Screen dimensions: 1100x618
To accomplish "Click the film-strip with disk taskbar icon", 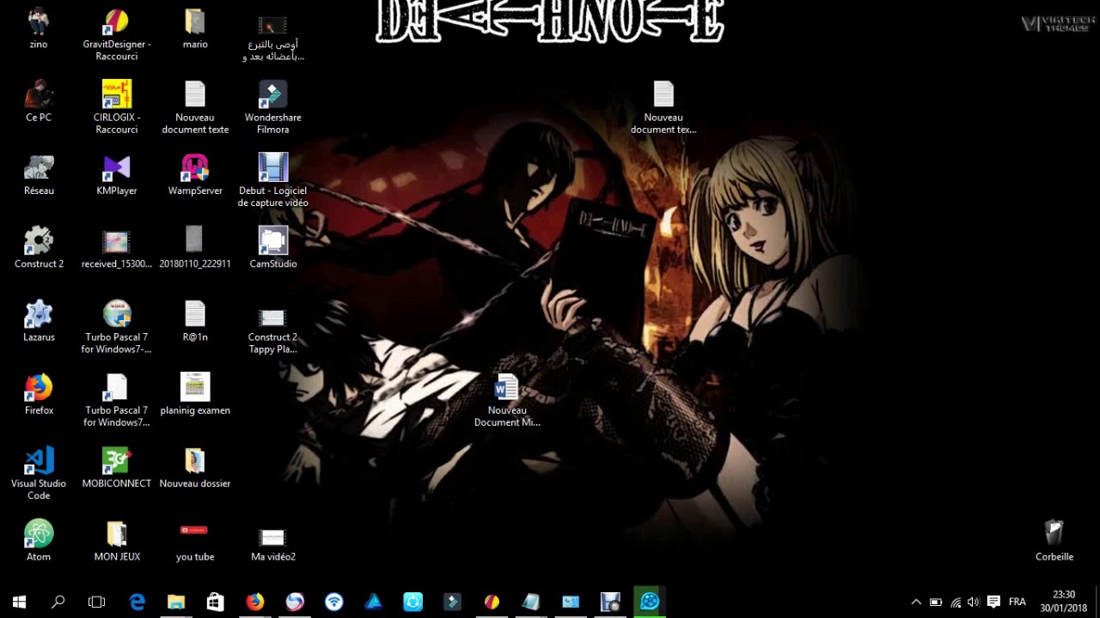I will tap(610, 602).
